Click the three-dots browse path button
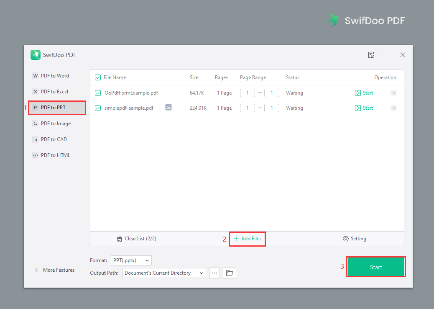Screen dimensions: 434x309 tap(214, 273)
